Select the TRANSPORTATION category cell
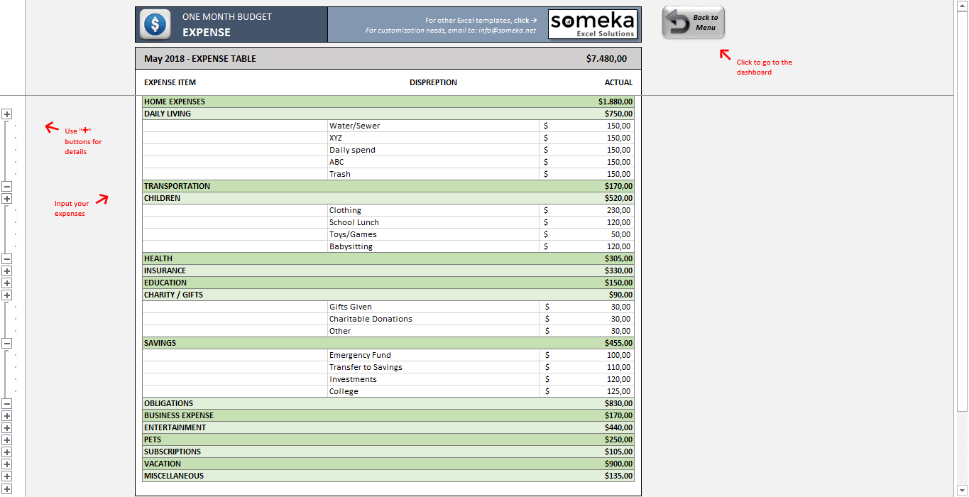This screenshot has height=497, width=969. point(235,186)
